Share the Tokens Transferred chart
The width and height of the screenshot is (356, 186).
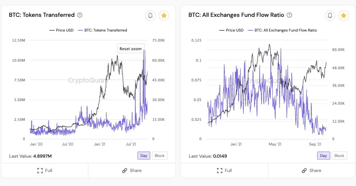click(132, 171)
